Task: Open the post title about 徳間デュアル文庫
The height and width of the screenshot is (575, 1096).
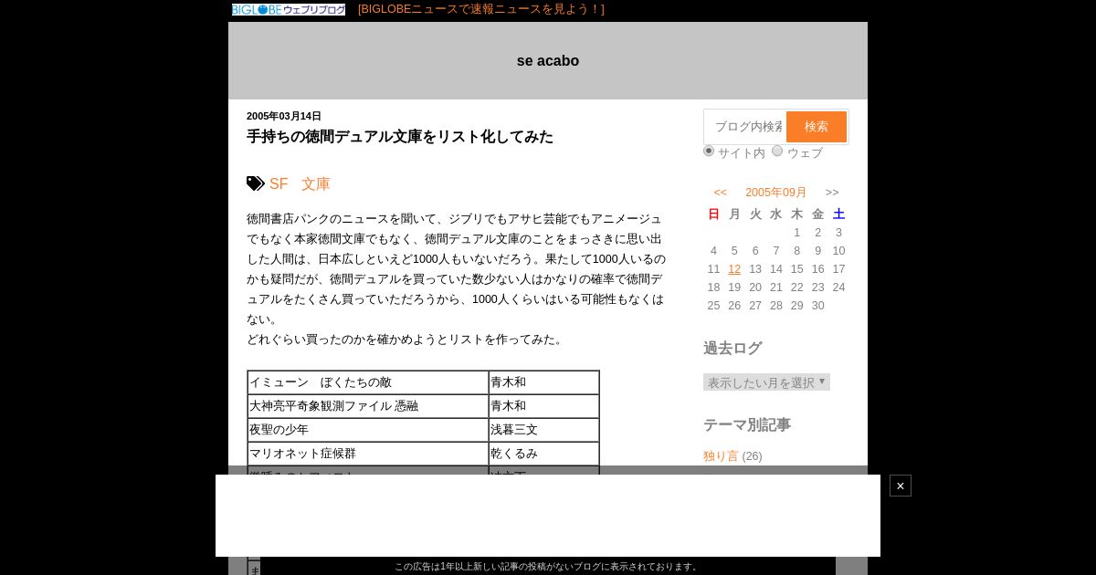Action: click(400, 137)
